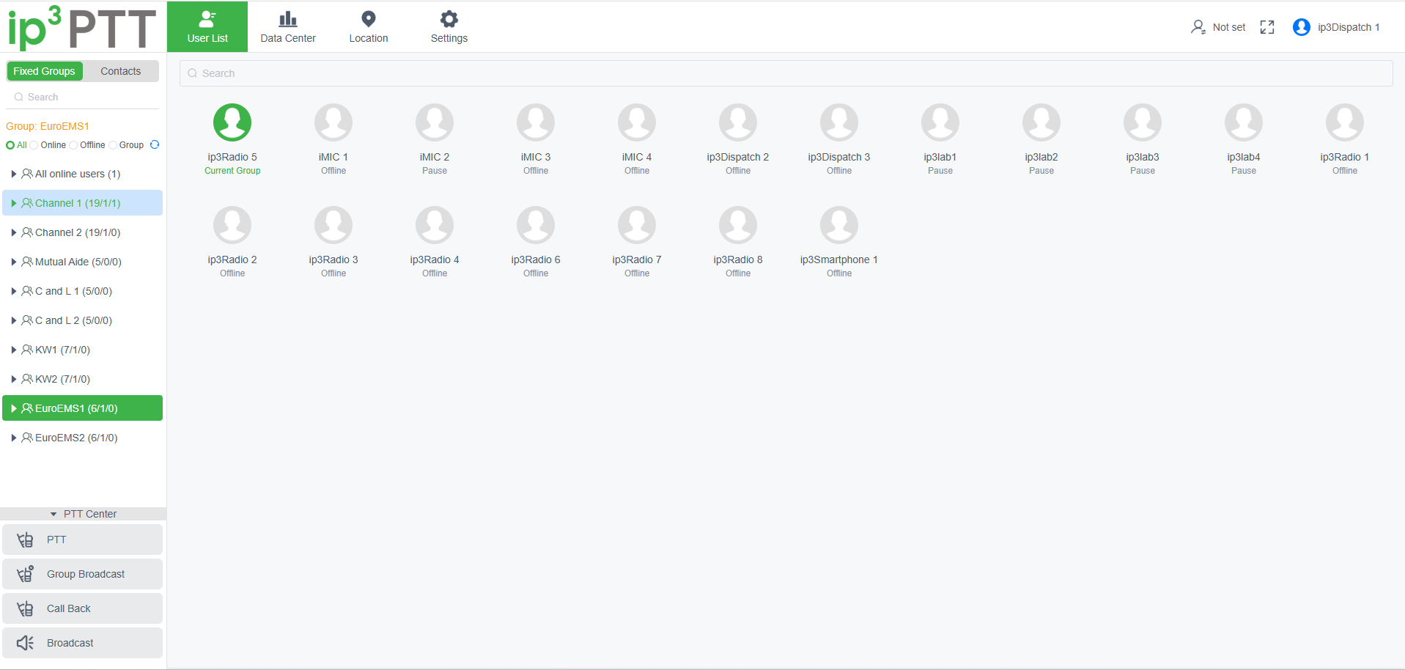
Task: Select ip3Radio 7 user avatar
Action: pos(637,224)
